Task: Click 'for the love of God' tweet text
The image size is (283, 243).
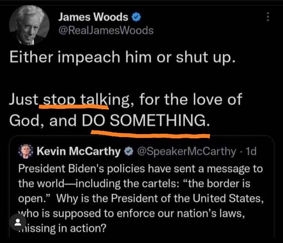Action: 126,110
